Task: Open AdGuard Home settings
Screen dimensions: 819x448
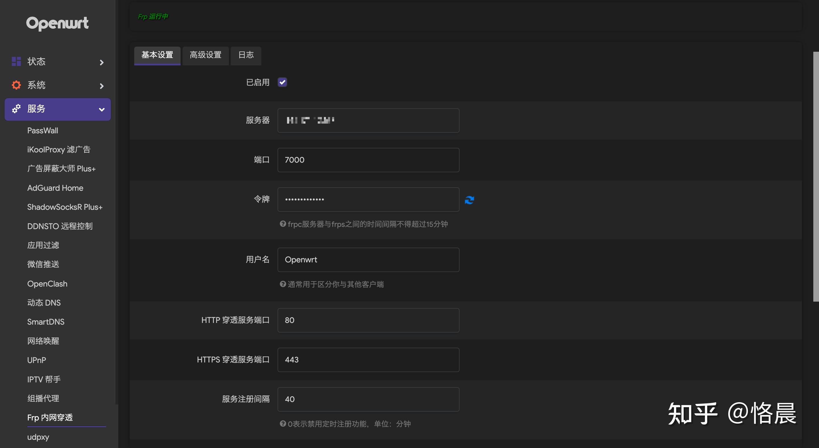Action: coord(55,188)
